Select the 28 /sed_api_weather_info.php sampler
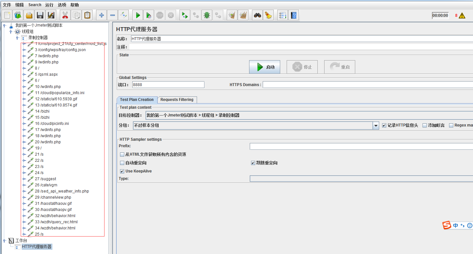This screenshot has height=254, width=473. point(62,191)
